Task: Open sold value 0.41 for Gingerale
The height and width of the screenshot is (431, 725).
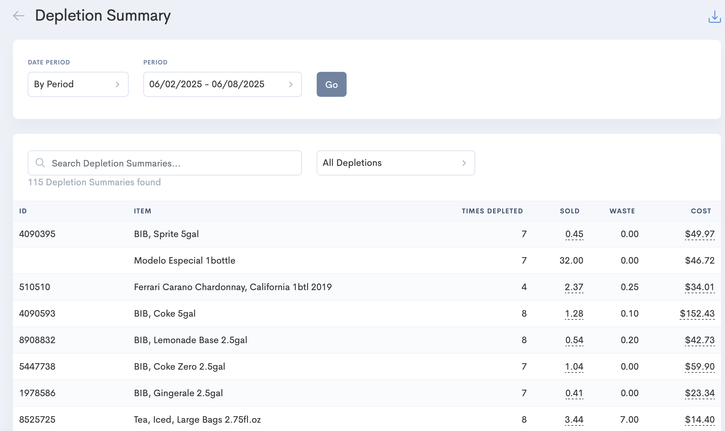Action: [x=574, y=393]
